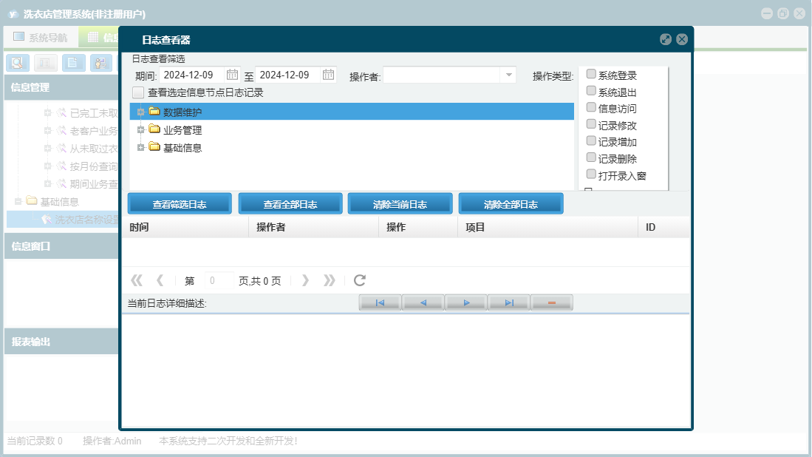Viewport: 812px width, 457px height.
Task: Show next log record detail
Action: (x=466, y=302)
